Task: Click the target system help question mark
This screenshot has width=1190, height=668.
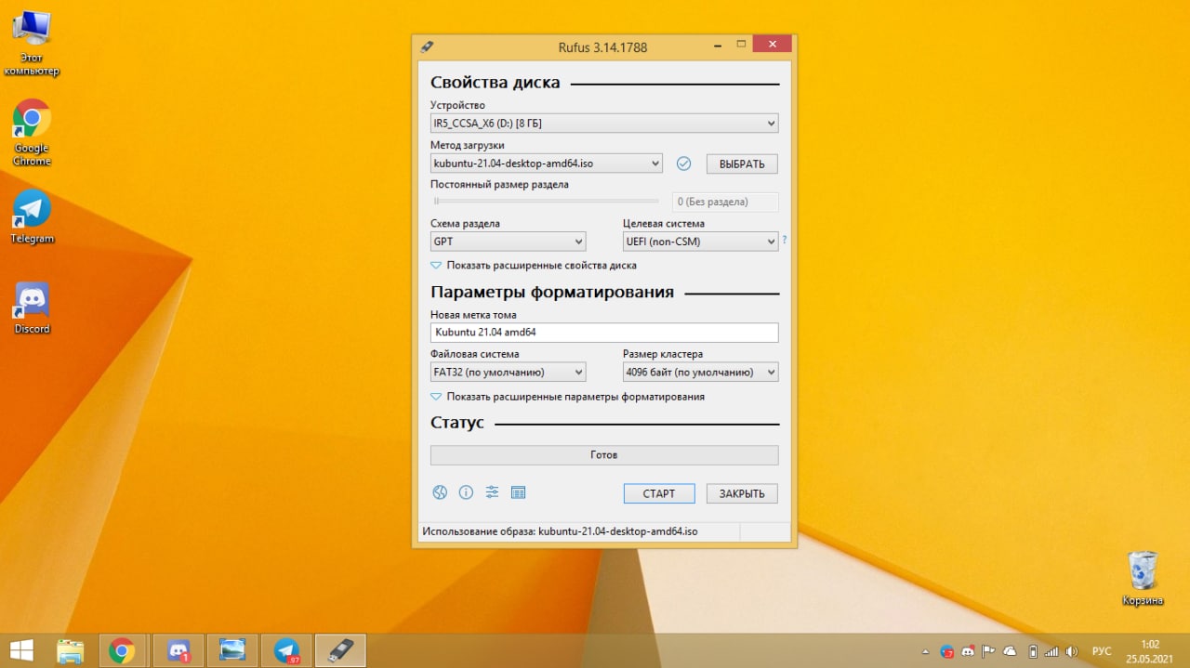Action: tap(784, 240)
